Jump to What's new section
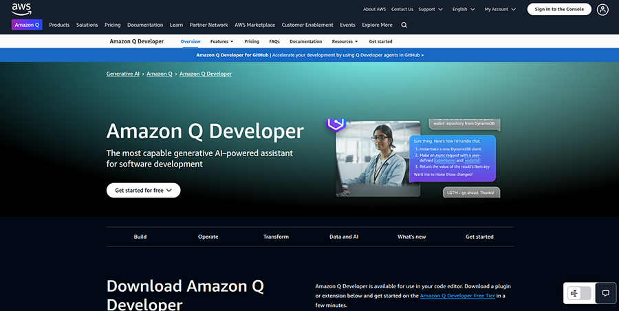This screenshot has height=311, width=619. point(412,237)
